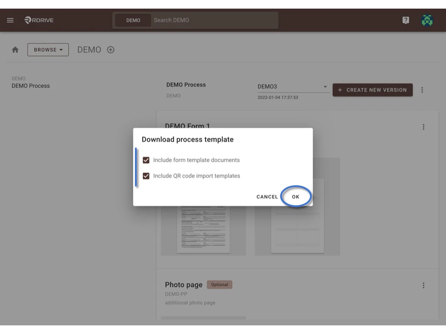Open the kebab menu beside Create New Version
The height and width of the screenshot is (334, 446).
coord(422,90)
